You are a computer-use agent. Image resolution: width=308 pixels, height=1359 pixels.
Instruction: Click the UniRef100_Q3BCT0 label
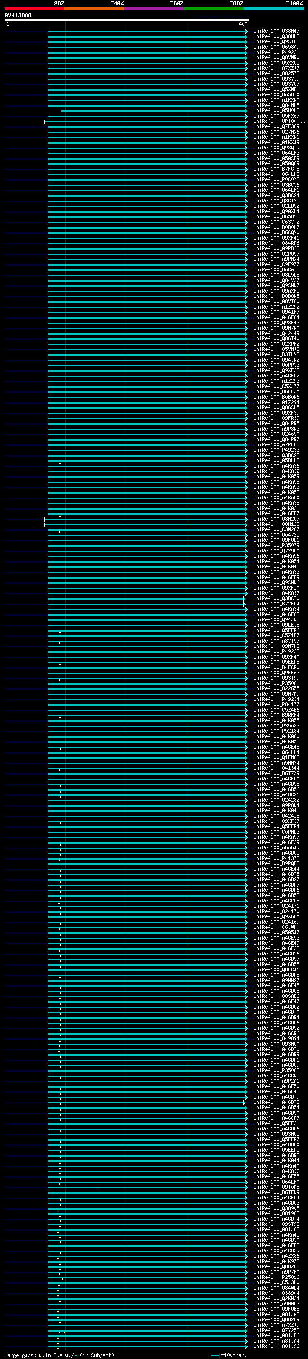(276, 599)
